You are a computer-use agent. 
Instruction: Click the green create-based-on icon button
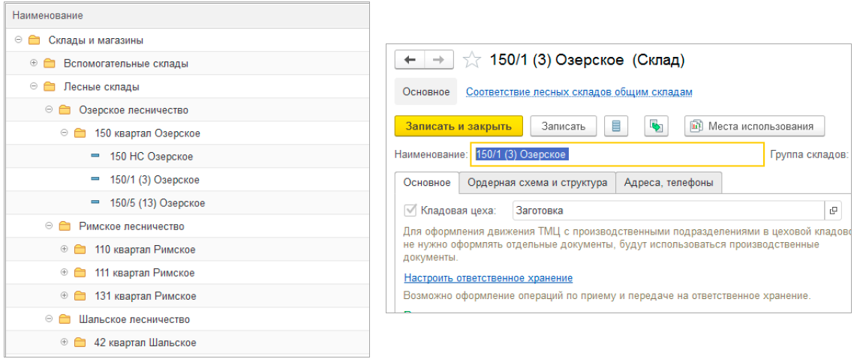tap(657, 126)
